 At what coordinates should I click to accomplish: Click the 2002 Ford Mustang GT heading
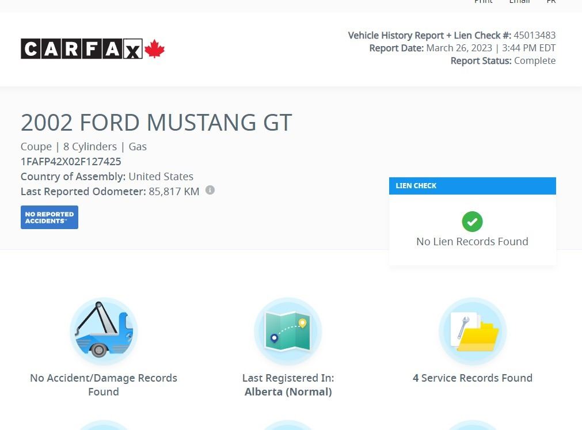click(x=156, y=123)
